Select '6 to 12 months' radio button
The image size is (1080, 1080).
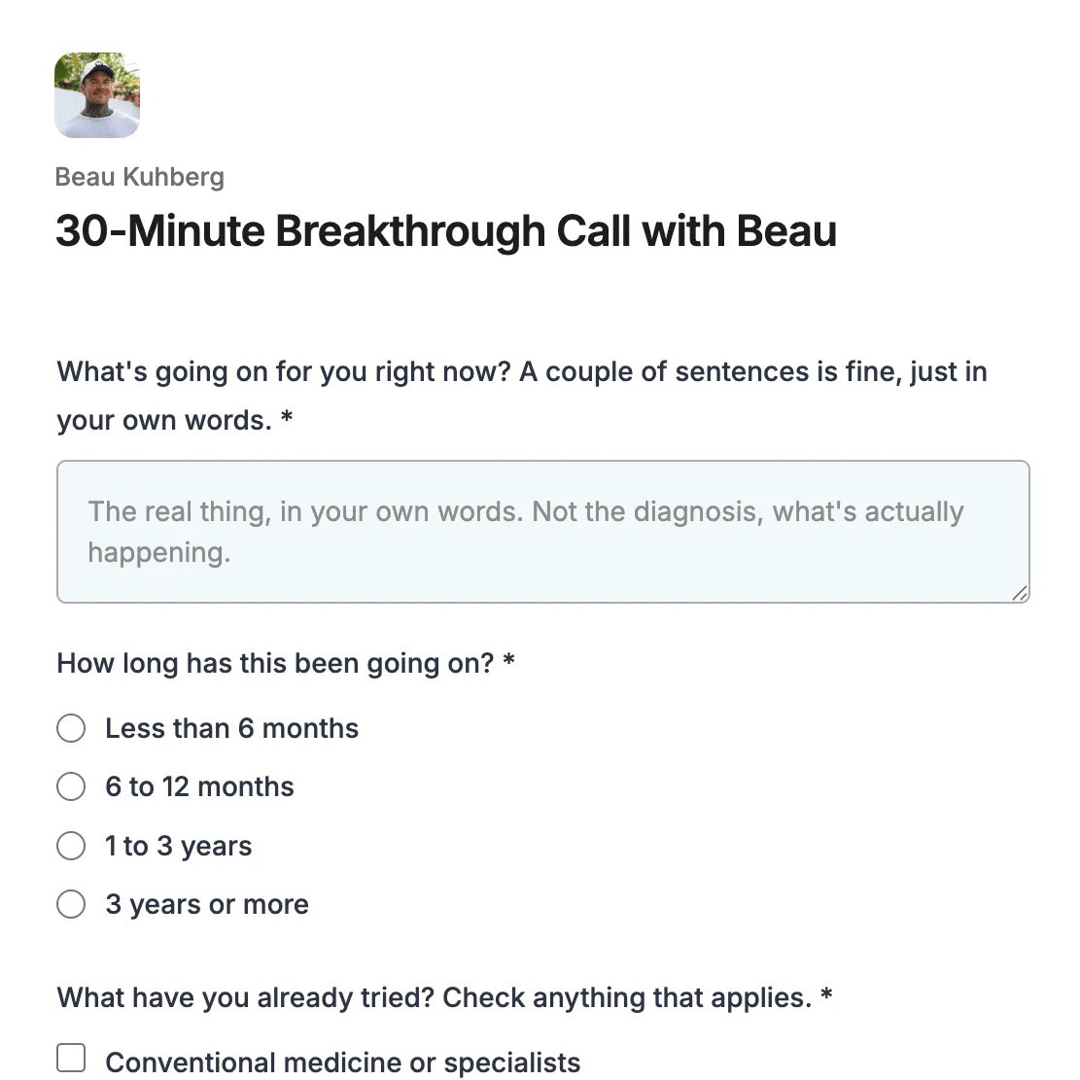pos(71,786)
